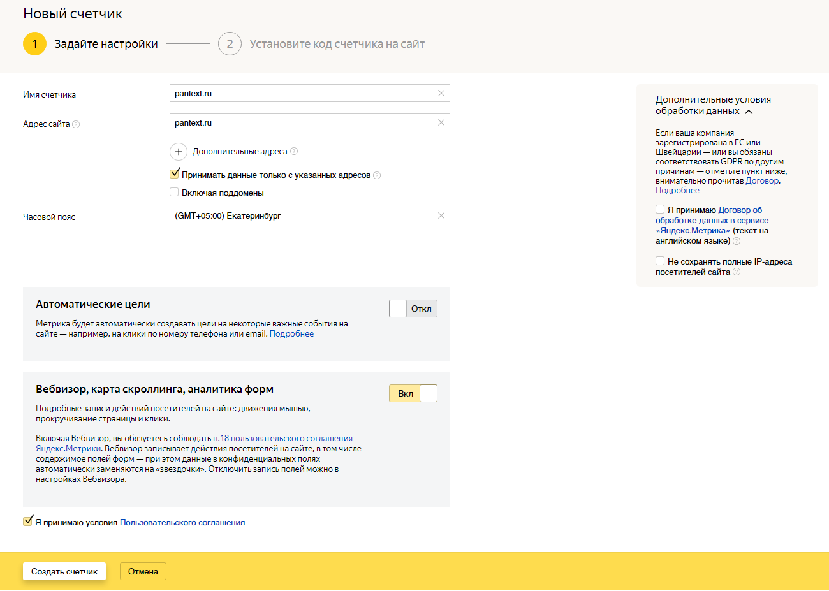Open Договор link in GDPR paragraph
829x591 pixels.
point(762,180)
